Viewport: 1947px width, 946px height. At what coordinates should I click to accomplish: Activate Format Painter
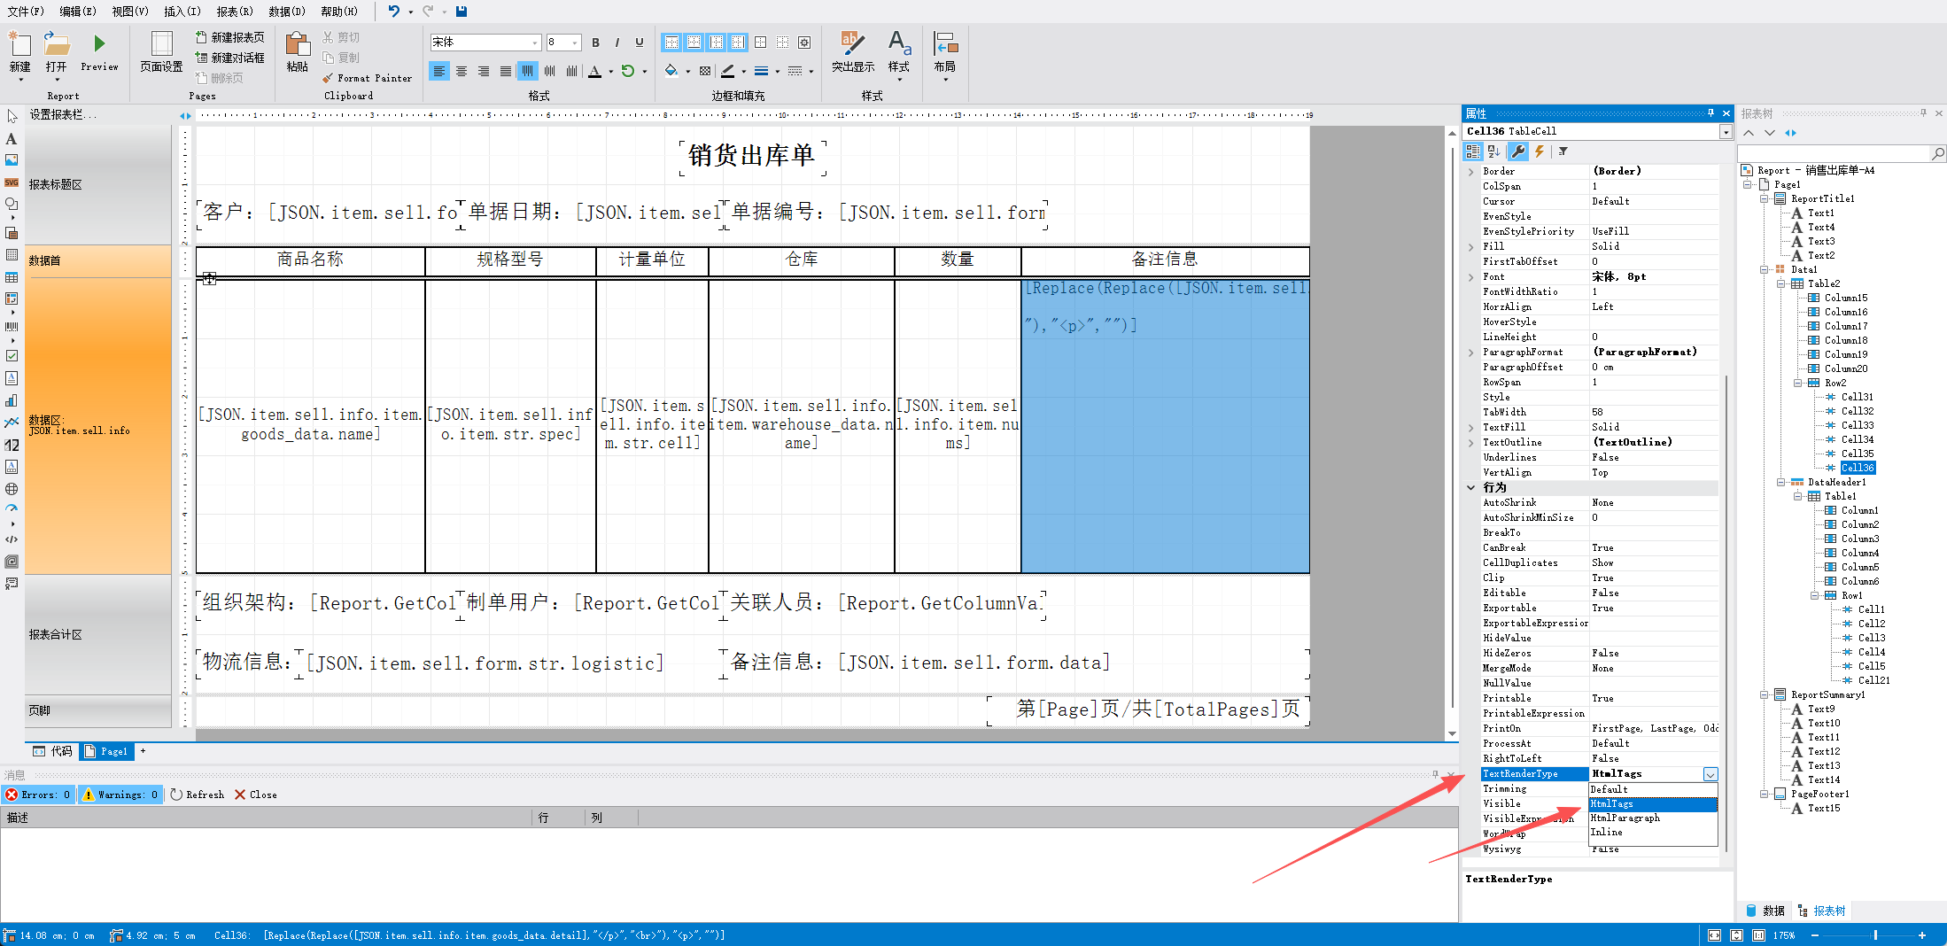pos(367,78)
